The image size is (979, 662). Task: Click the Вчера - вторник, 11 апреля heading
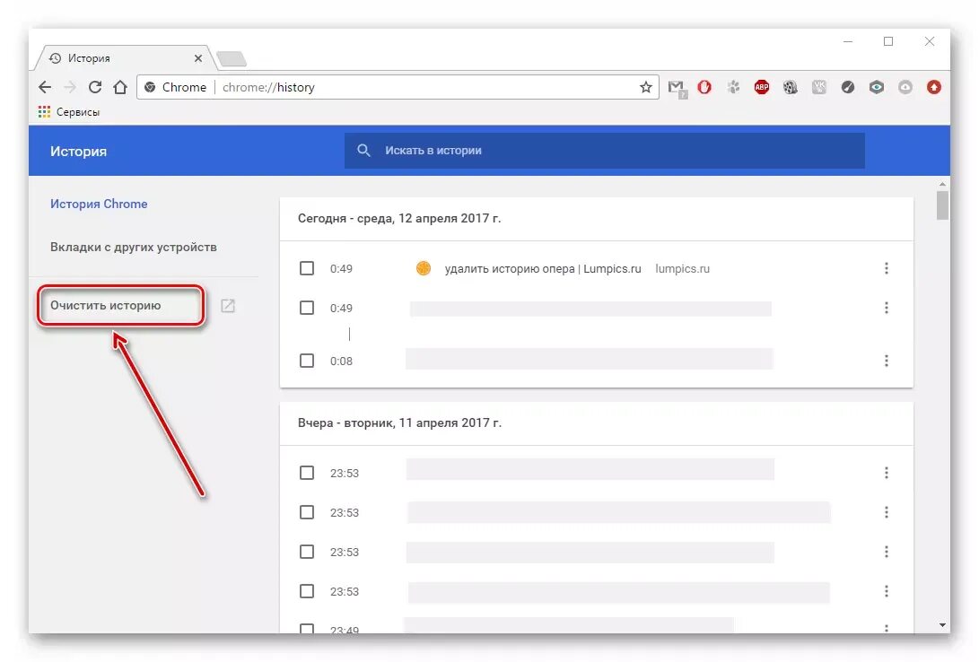tap(399, 423)
